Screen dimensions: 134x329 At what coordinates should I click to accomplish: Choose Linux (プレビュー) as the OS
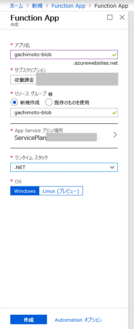(61, 191)
